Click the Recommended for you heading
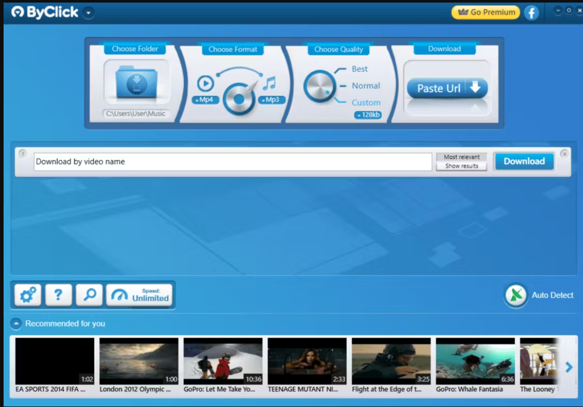The image size is (583, 407). tap(65, 324)
